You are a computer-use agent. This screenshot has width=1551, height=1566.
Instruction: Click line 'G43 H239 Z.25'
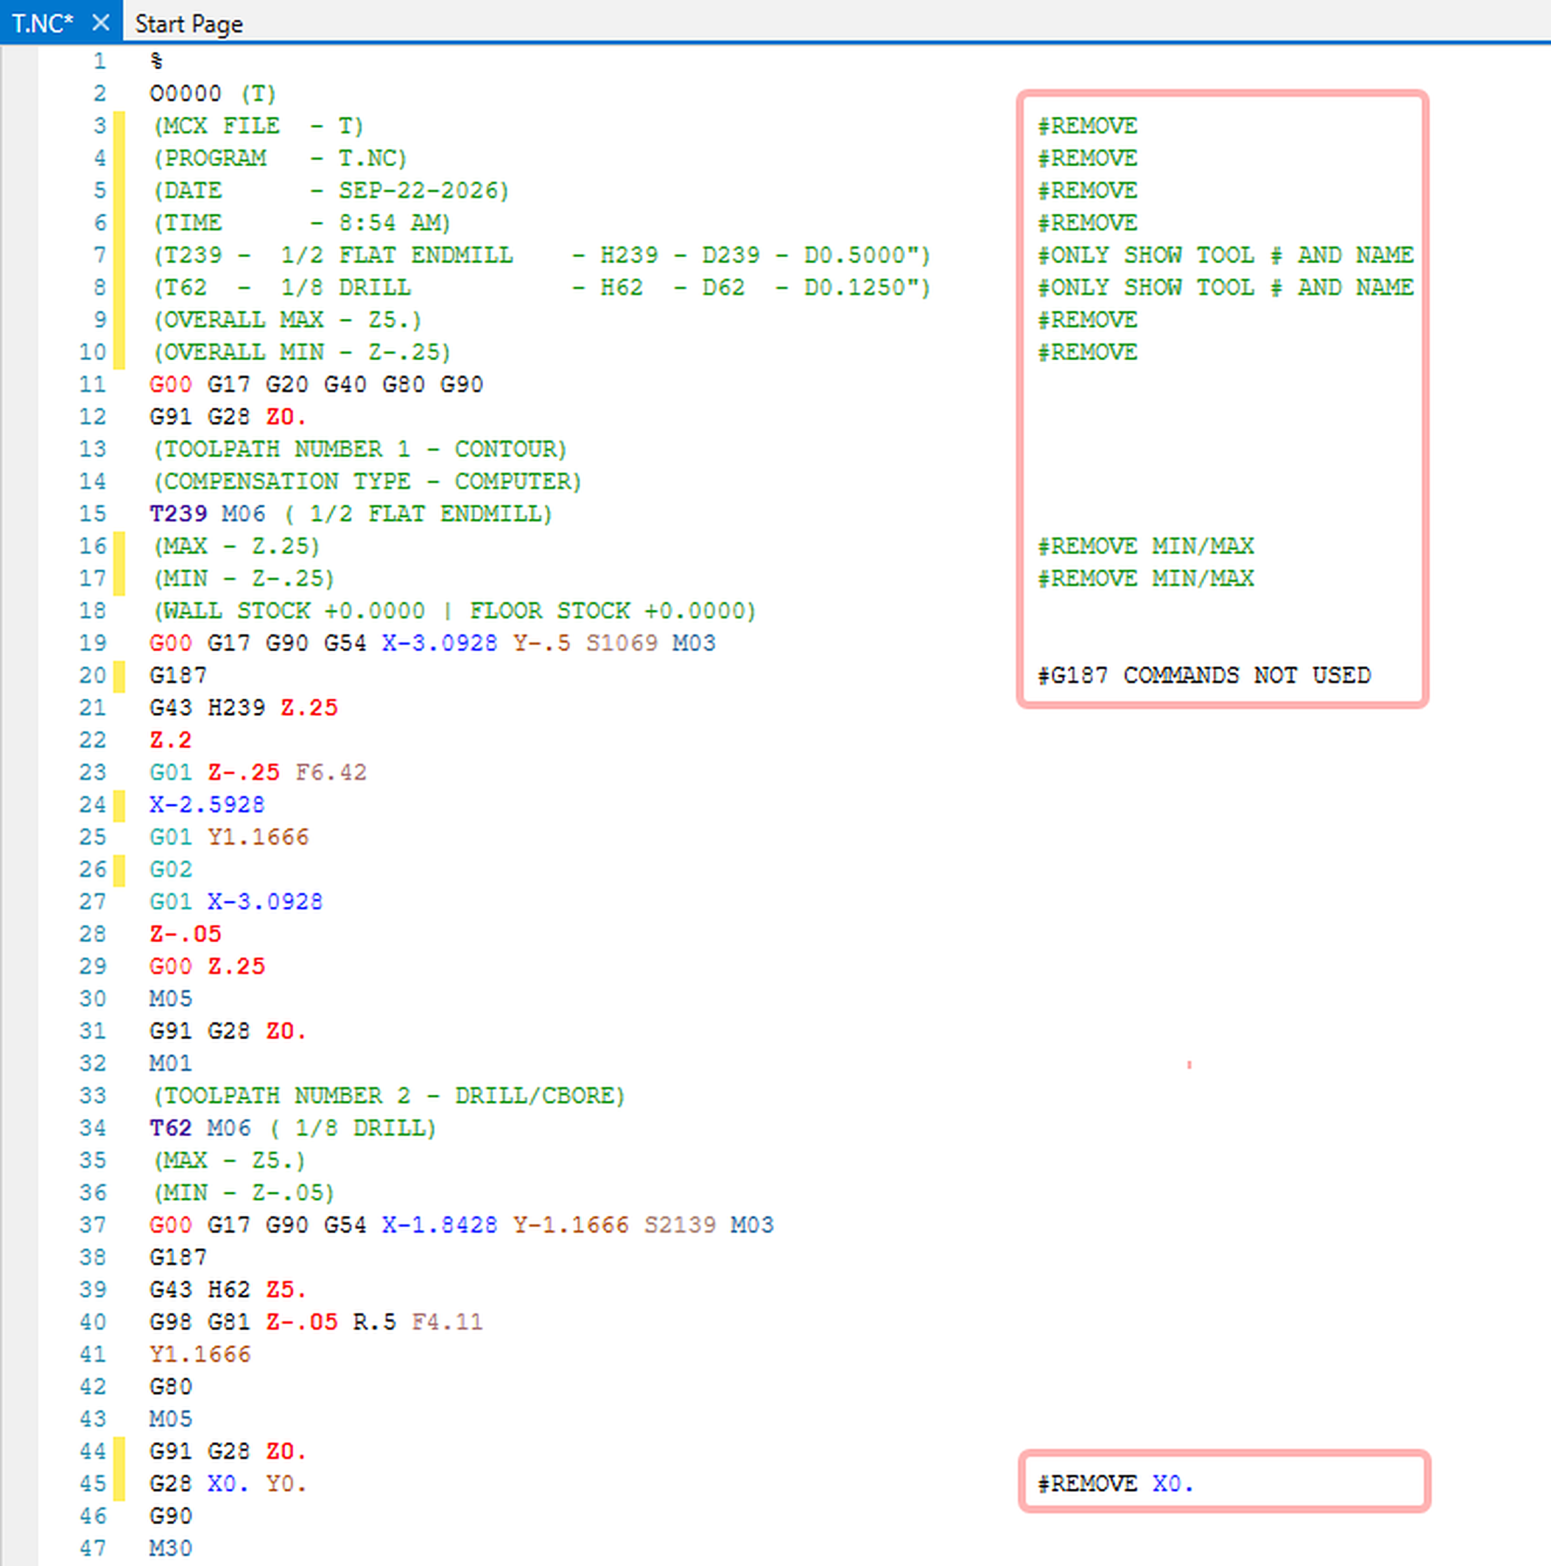pyautogui.click(x=244, y=708)
